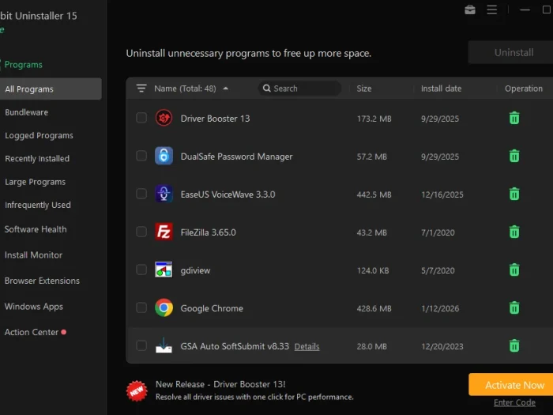Click the Driver Booster 13 app icon
The width and height of the screenshot is (553, 415).
pyautogui.click(x=164, y=118)
